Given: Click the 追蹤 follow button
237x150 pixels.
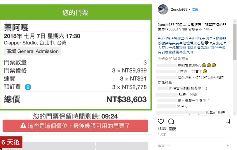Looking at the screenshot, I should 195,10.
